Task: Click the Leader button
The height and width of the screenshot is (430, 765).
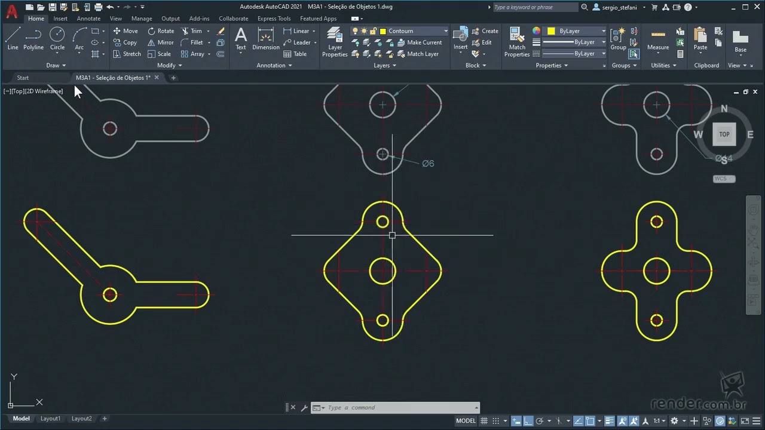Action: pyautogui.click(x=297, y=42)
